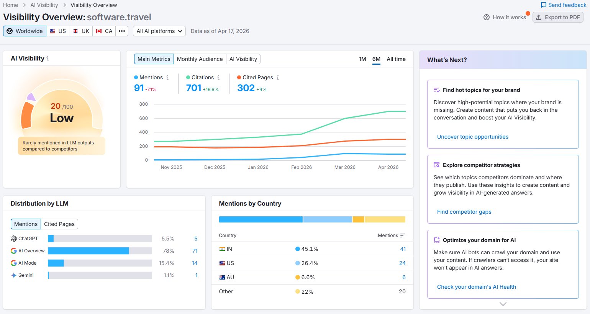
Task: Click the info icon next to Citations
Action: pos(218,77)
